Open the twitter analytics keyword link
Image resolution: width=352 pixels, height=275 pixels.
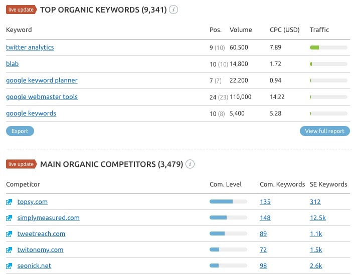click(30, 47)
